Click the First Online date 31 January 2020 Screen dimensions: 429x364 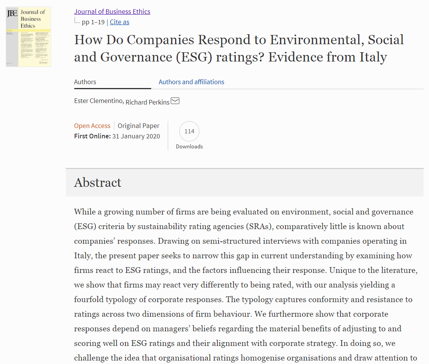click(x=136, y=136)
